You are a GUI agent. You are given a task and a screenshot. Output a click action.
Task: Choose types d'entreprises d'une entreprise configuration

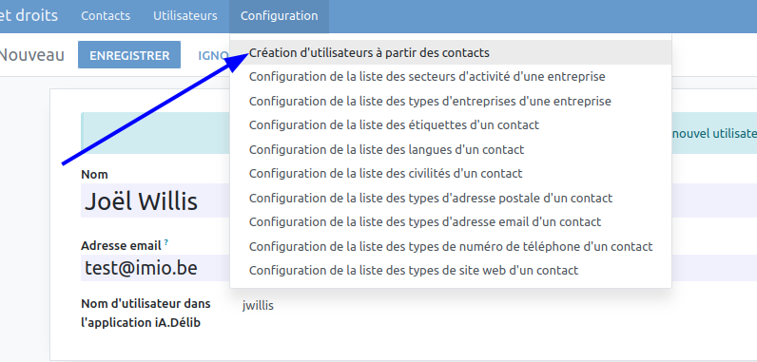point(451,102)
